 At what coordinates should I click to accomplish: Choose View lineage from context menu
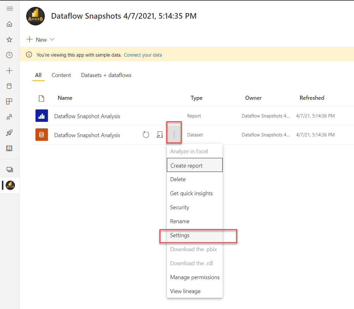click(x=195, y=291)
